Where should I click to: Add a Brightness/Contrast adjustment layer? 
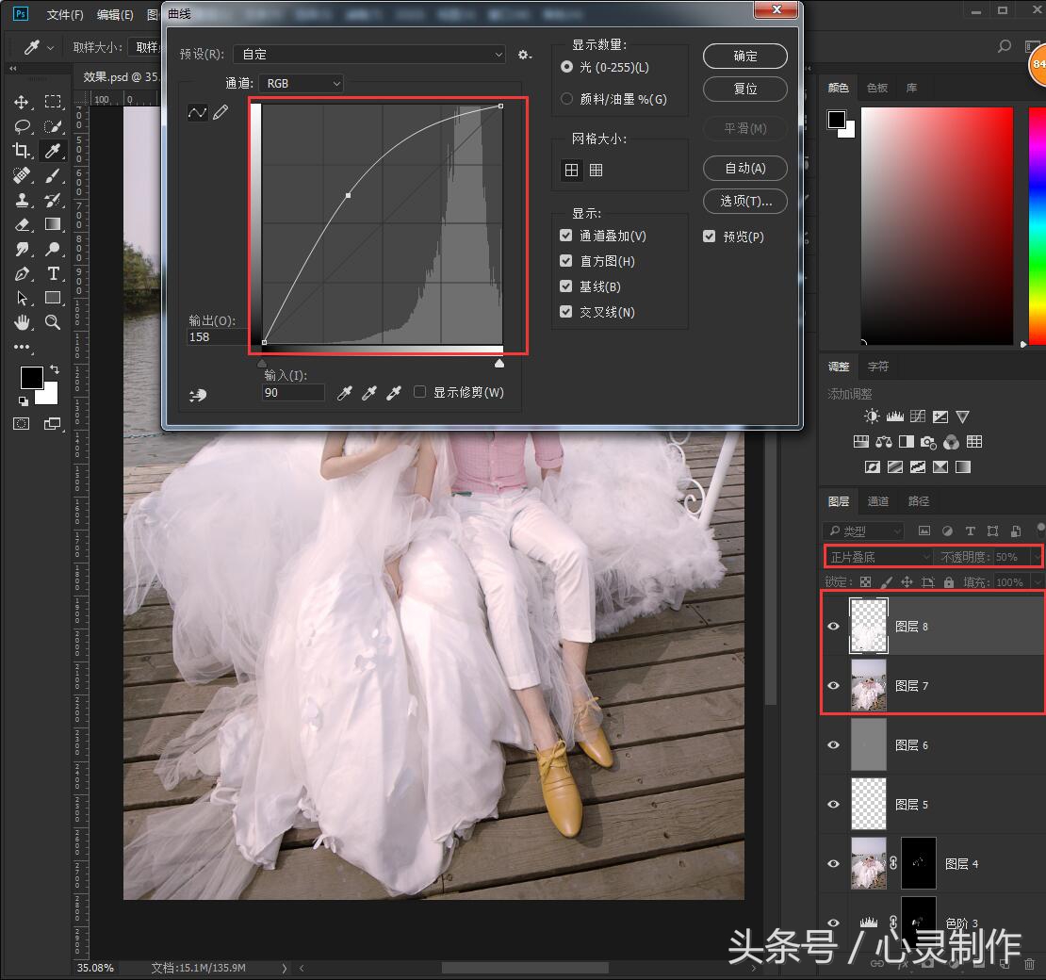pyautogui.click(x=872, y=416)
